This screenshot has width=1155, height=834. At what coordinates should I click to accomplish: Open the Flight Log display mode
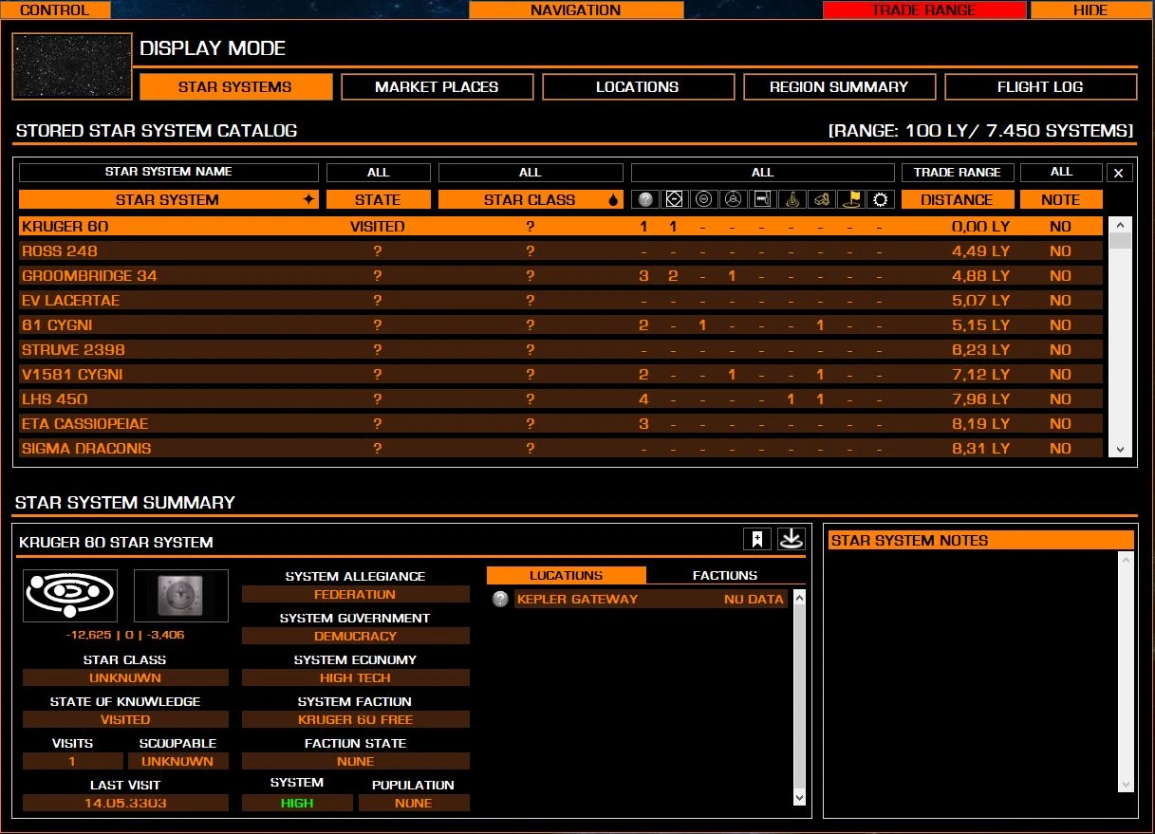[x=1040, y=86]
